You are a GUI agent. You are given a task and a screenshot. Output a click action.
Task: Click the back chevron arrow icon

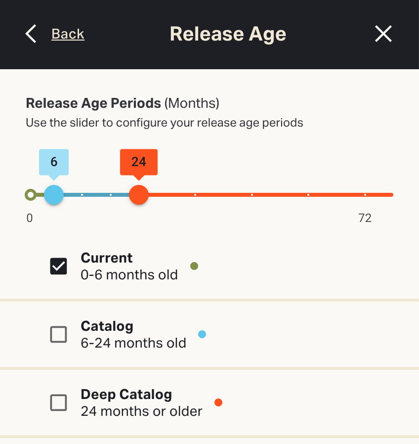point(31,34)
